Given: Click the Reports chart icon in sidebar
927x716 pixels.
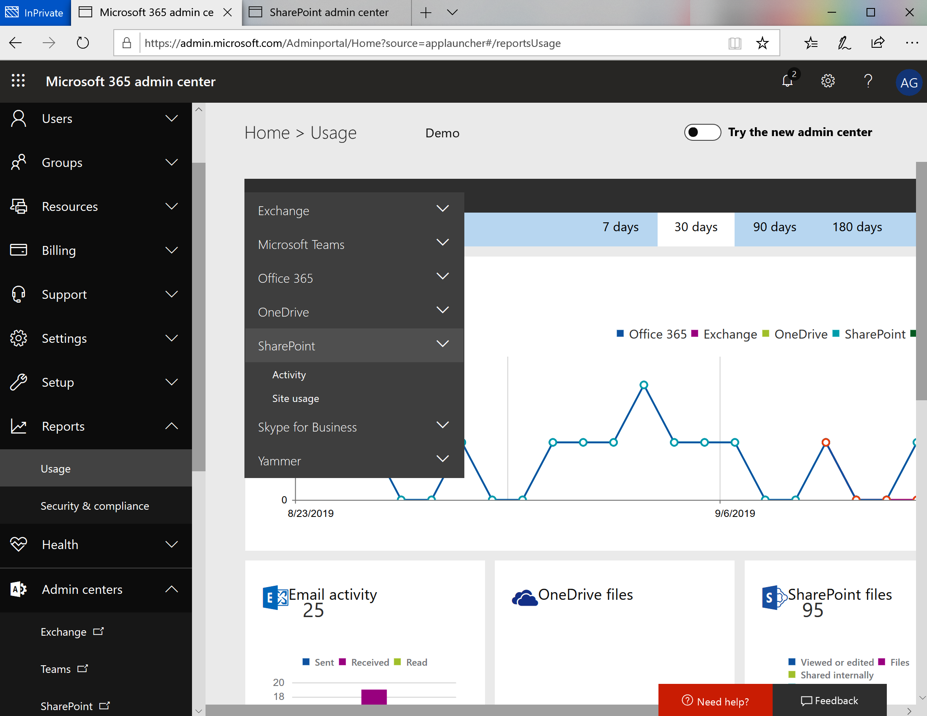Looking at the screenshot, I should coord(19,426).
